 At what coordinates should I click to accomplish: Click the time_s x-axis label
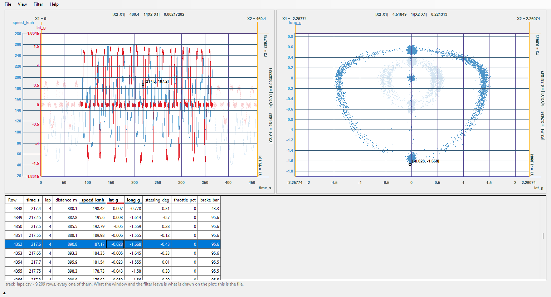[265, 188]
